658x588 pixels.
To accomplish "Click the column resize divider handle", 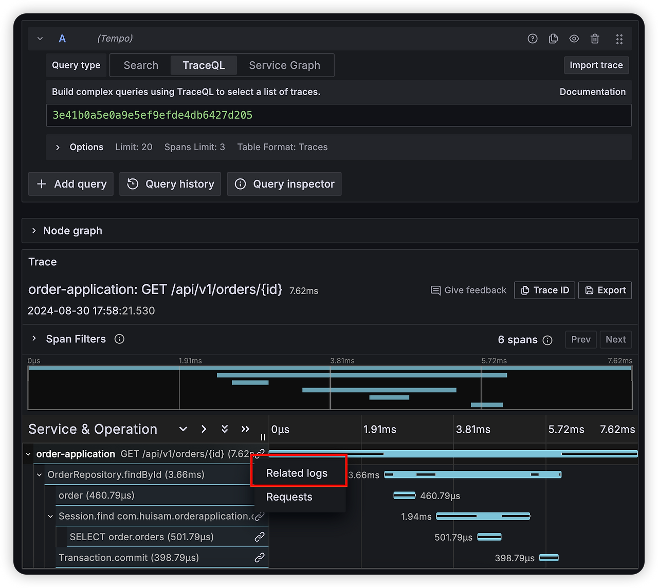I will pos(263,437).
